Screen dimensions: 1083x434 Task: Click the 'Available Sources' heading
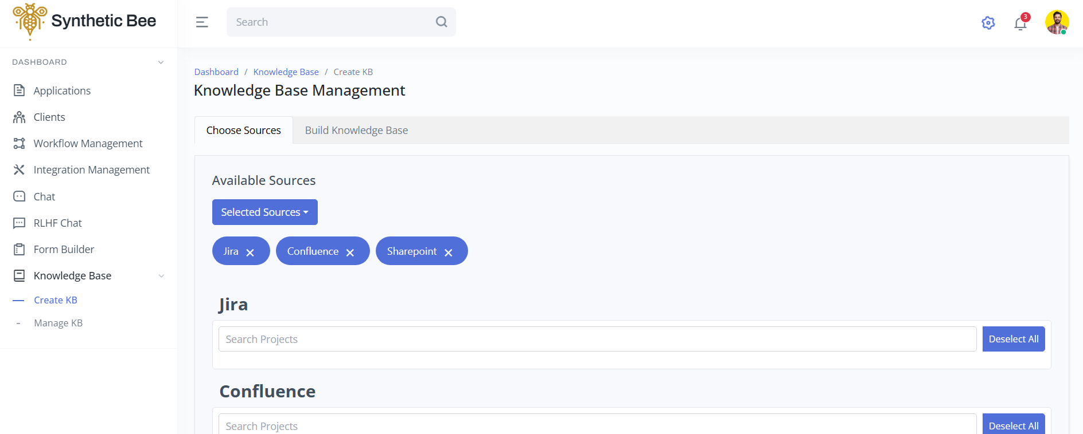click(264, 180)
